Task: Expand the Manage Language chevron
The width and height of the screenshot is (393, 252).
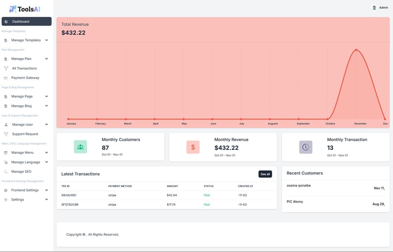Action: point(46,162)
